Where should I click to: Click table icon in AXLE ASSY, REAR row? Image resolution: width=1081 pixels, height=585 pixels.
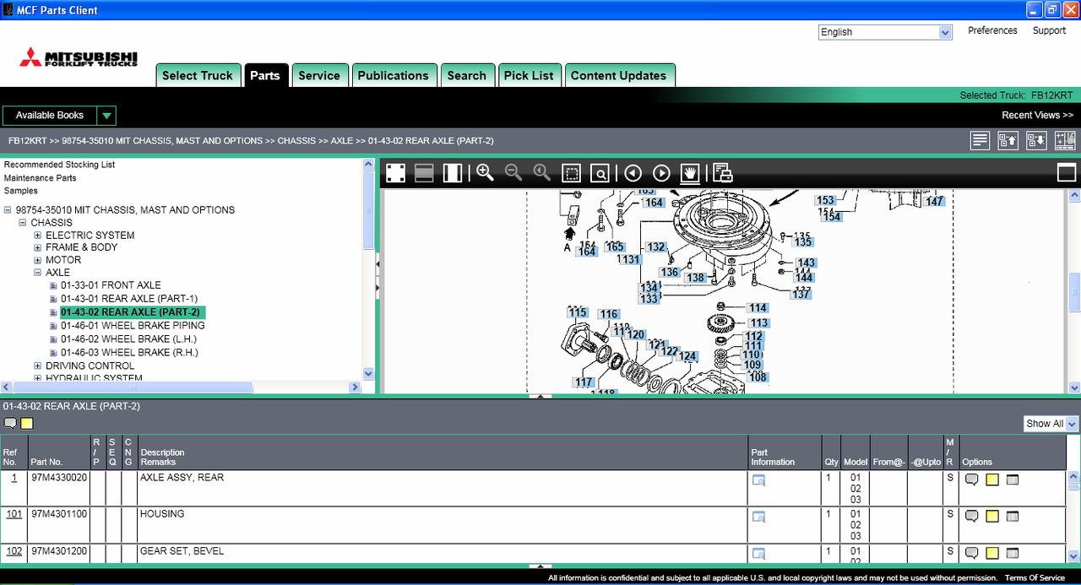pos(1013,479)
